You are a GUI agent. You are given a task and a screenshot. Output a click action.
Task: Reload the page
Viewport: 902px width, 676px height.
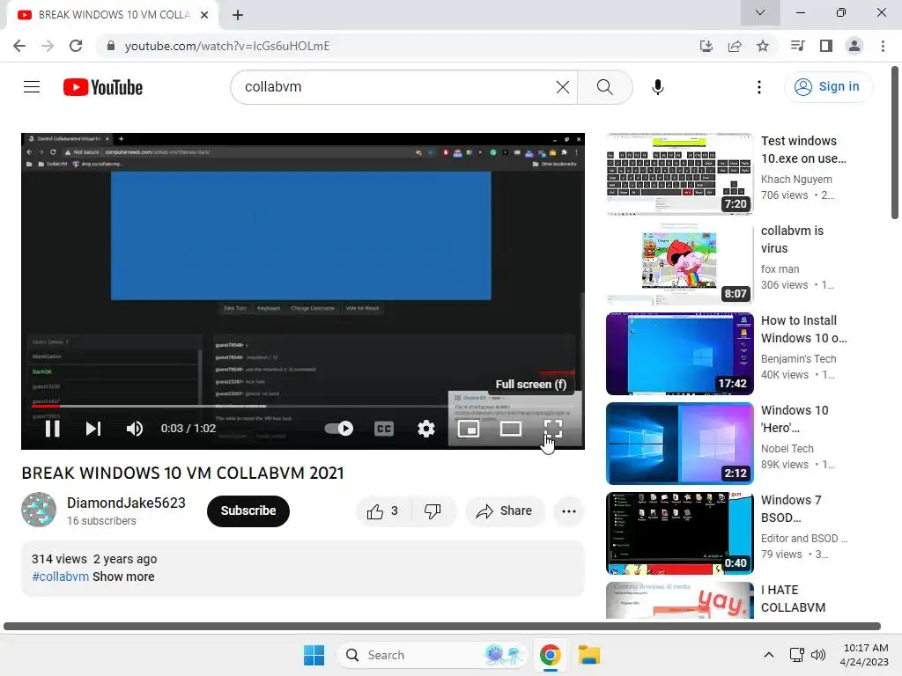click(76, 46)
